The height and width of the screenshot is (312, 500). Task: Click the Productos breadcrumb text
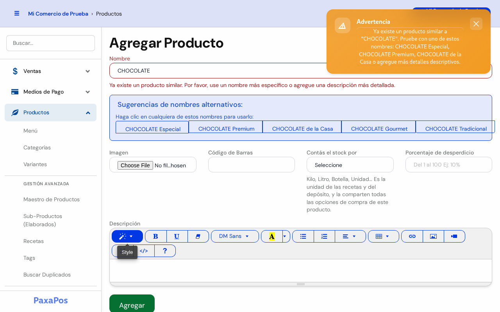(x=109, y=14)
